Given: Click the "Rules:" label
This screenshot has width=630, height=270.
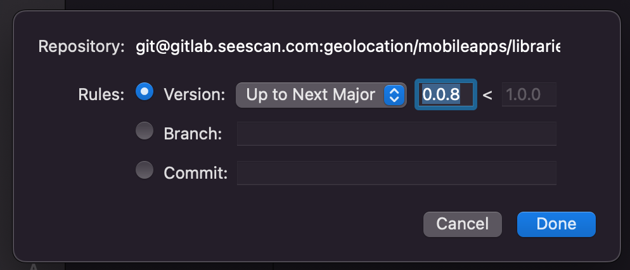Looking at the screenshot, I should 101,95.
